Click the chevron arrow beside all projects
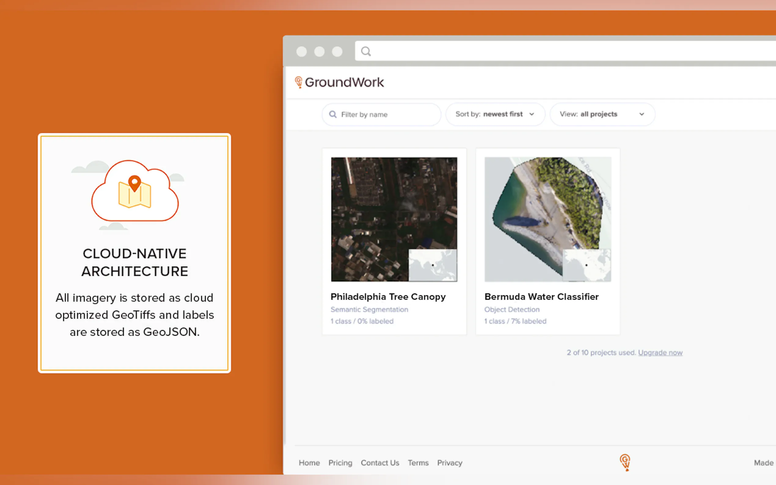 pyautogui.click(x=641, y=114)
